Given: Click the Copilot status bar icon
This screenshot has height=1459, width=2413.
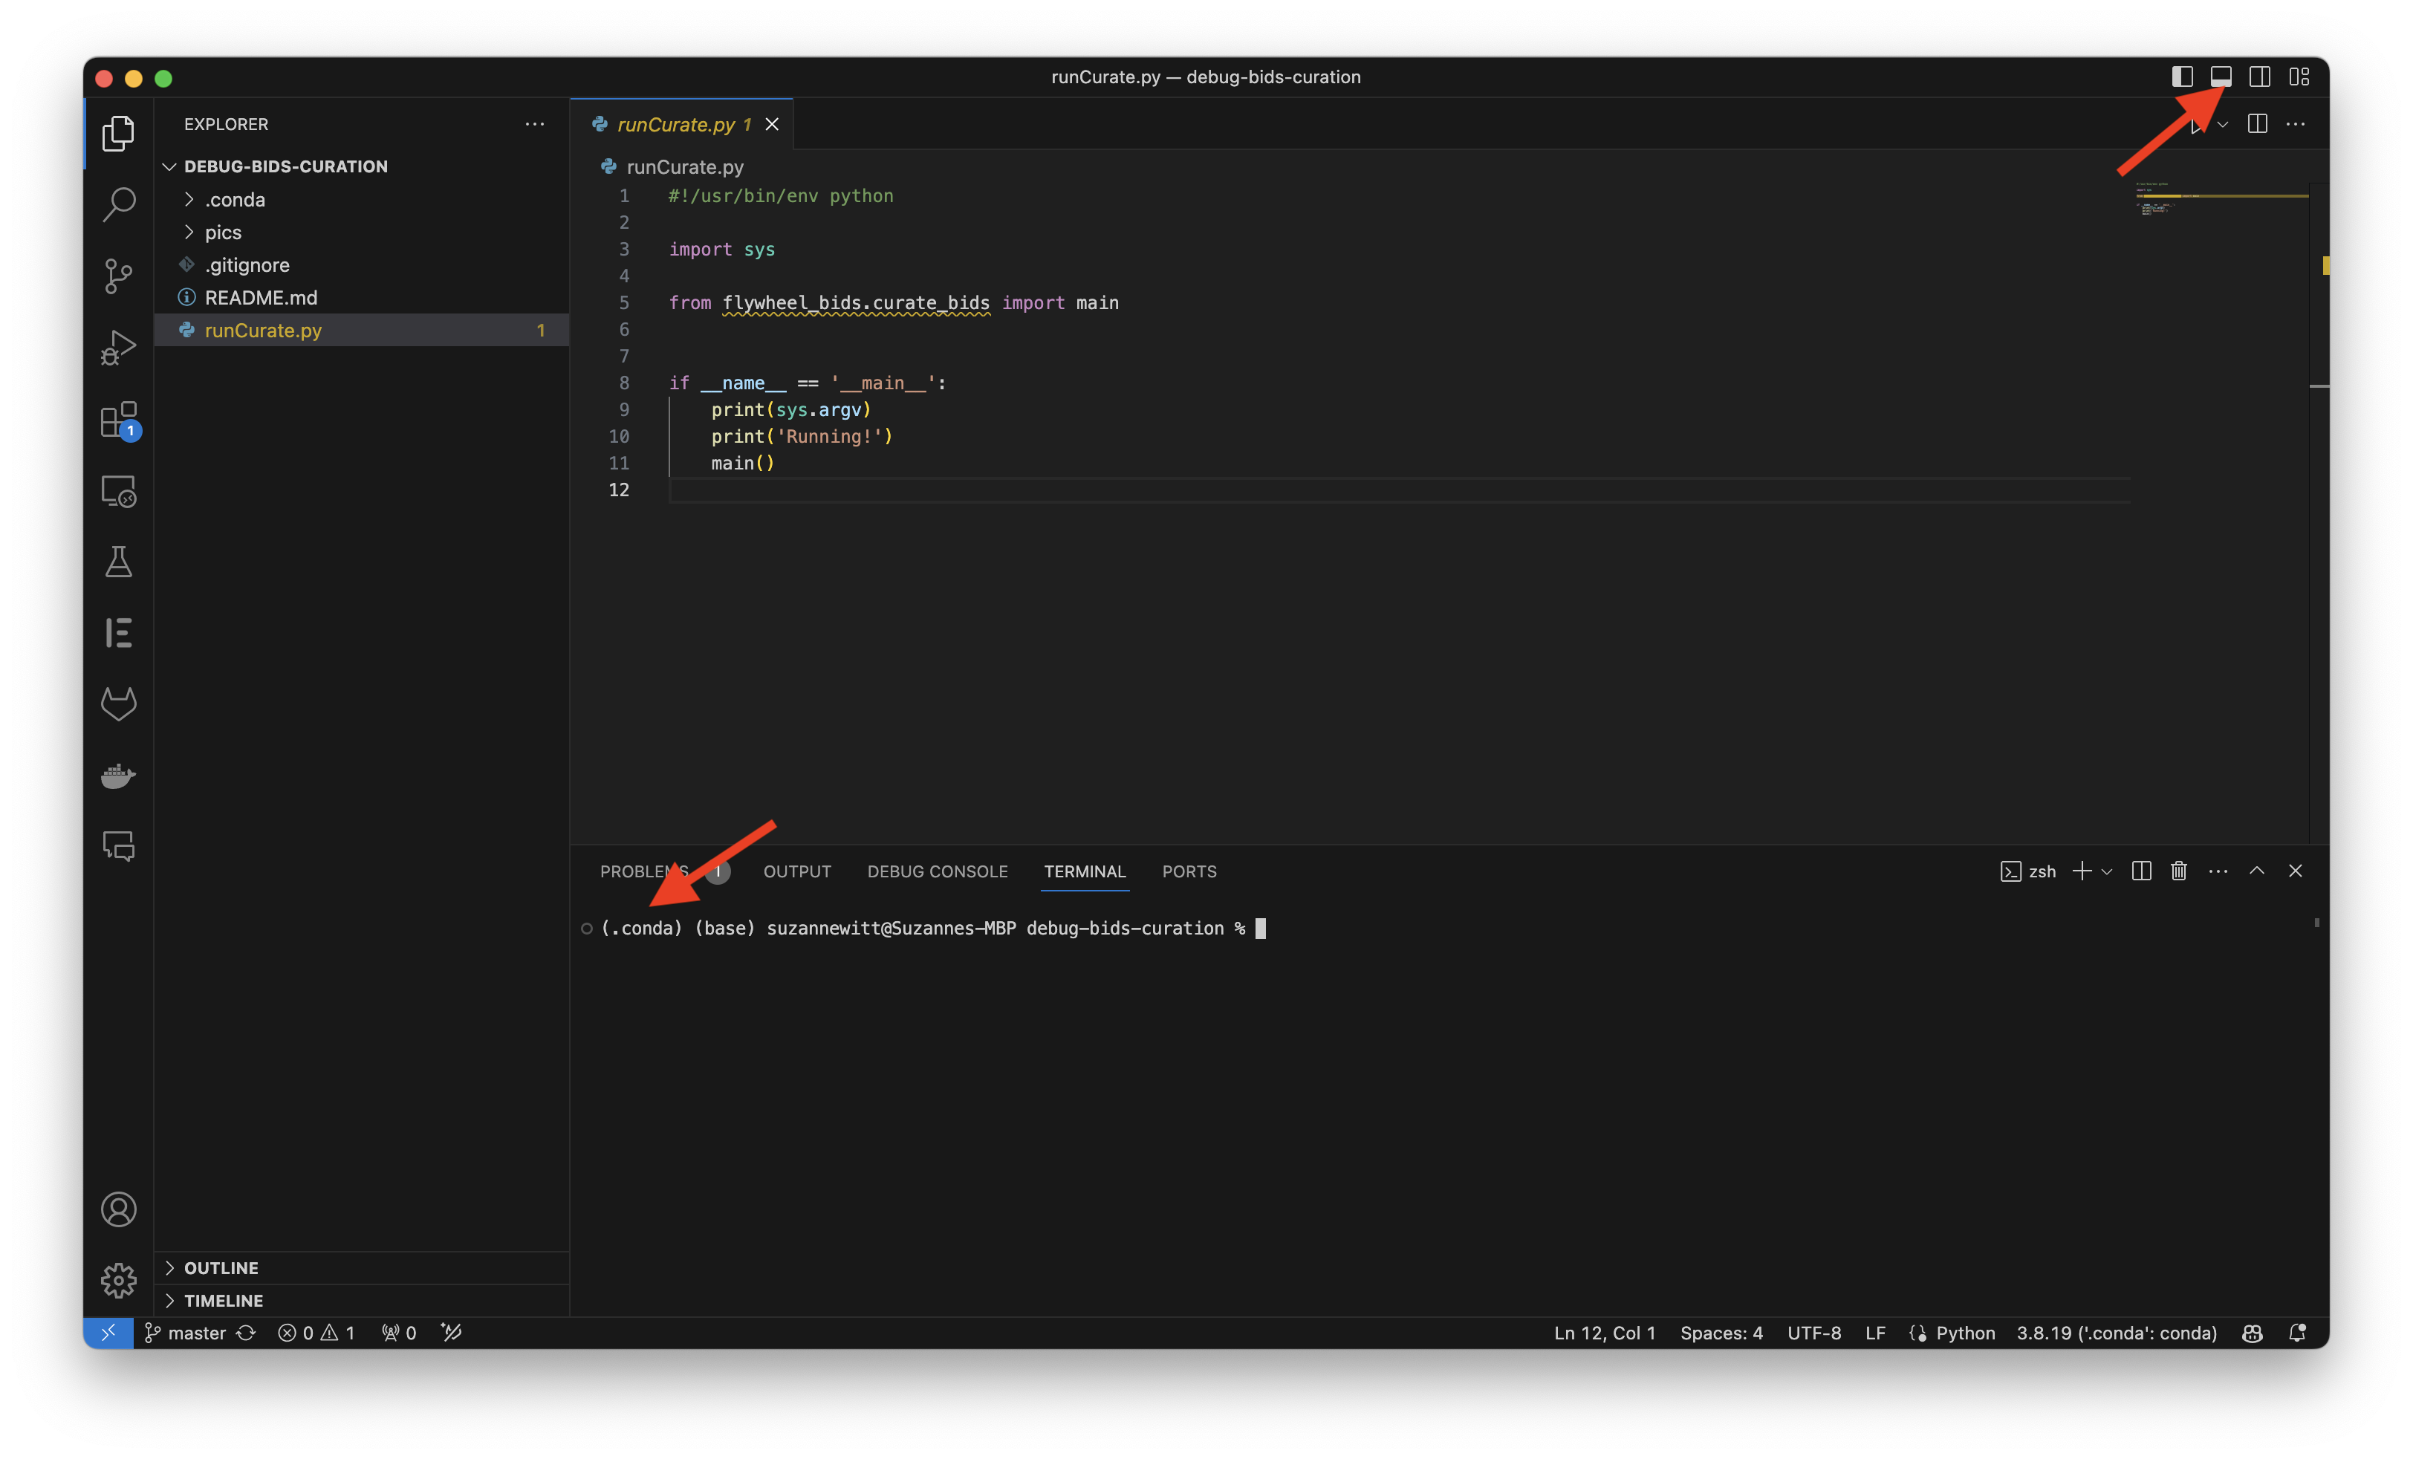Looking at the screenshot, I should [2251, 1332].
